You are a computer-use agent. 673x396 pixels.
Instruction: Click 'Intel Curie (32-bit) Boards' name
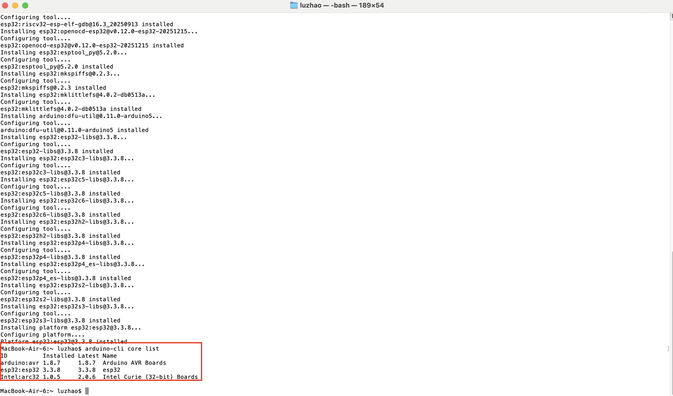coord(150,377)
